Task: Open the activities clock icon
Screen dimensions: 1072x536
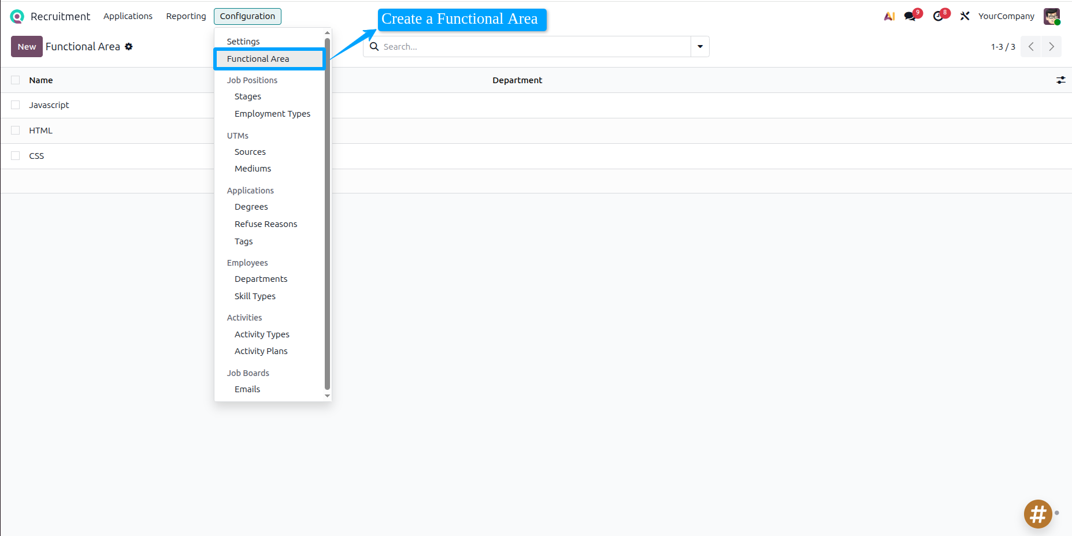Action: coord(938,16)
